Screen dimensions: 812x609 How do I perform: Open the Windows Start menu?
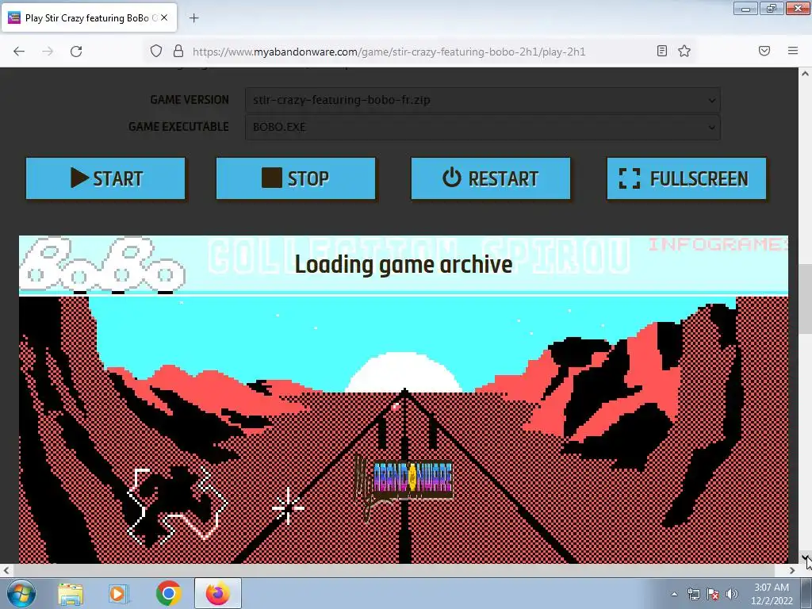(21, 593)
